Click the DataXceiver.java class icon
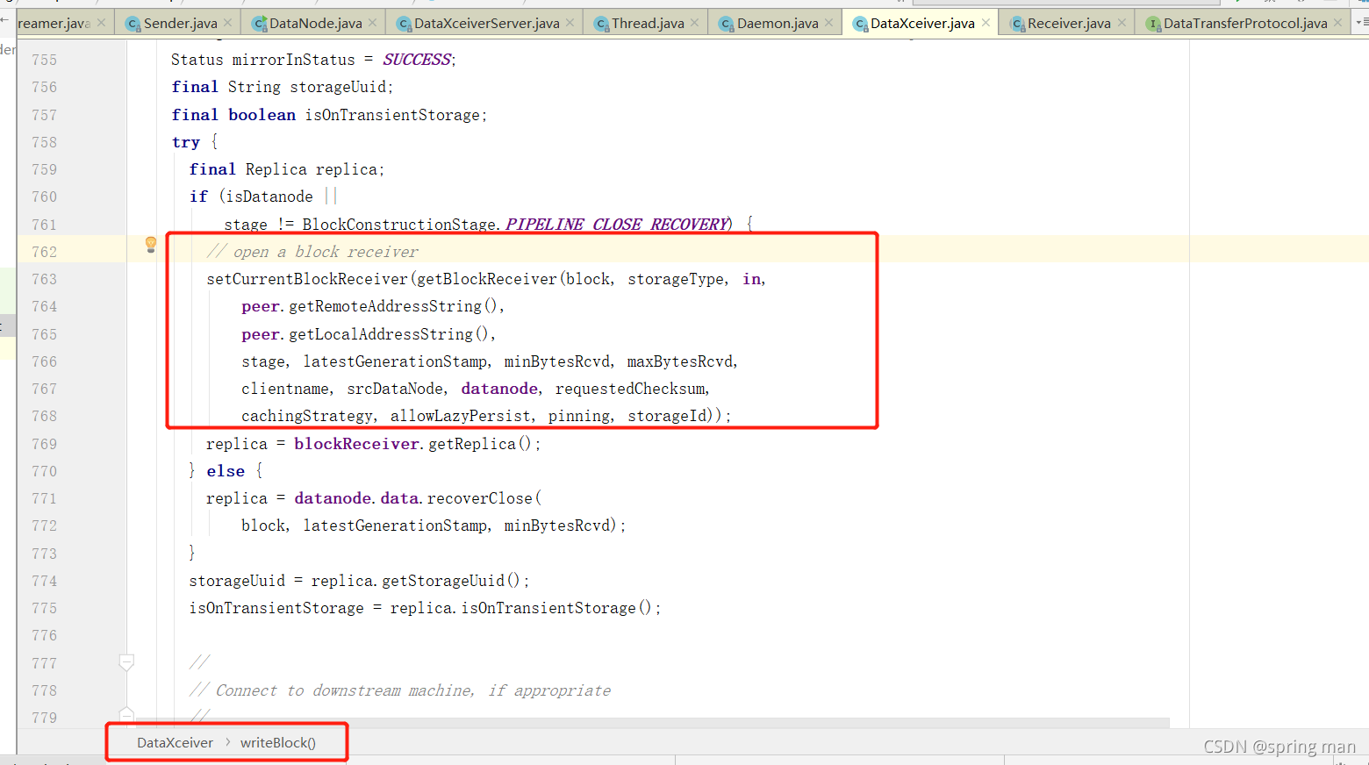Image resolution: width=1369 pixels, height=765 pixels. tap(860, 24)
